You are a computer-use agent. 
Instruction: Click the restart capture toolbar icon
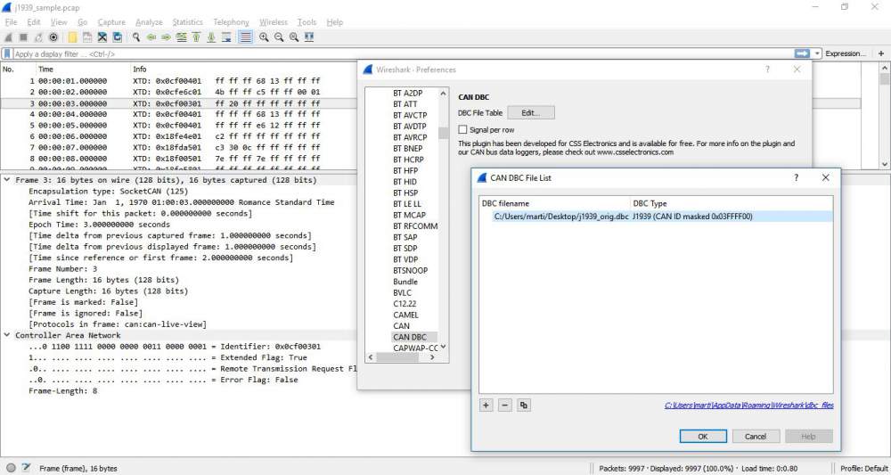click(38, 37)
